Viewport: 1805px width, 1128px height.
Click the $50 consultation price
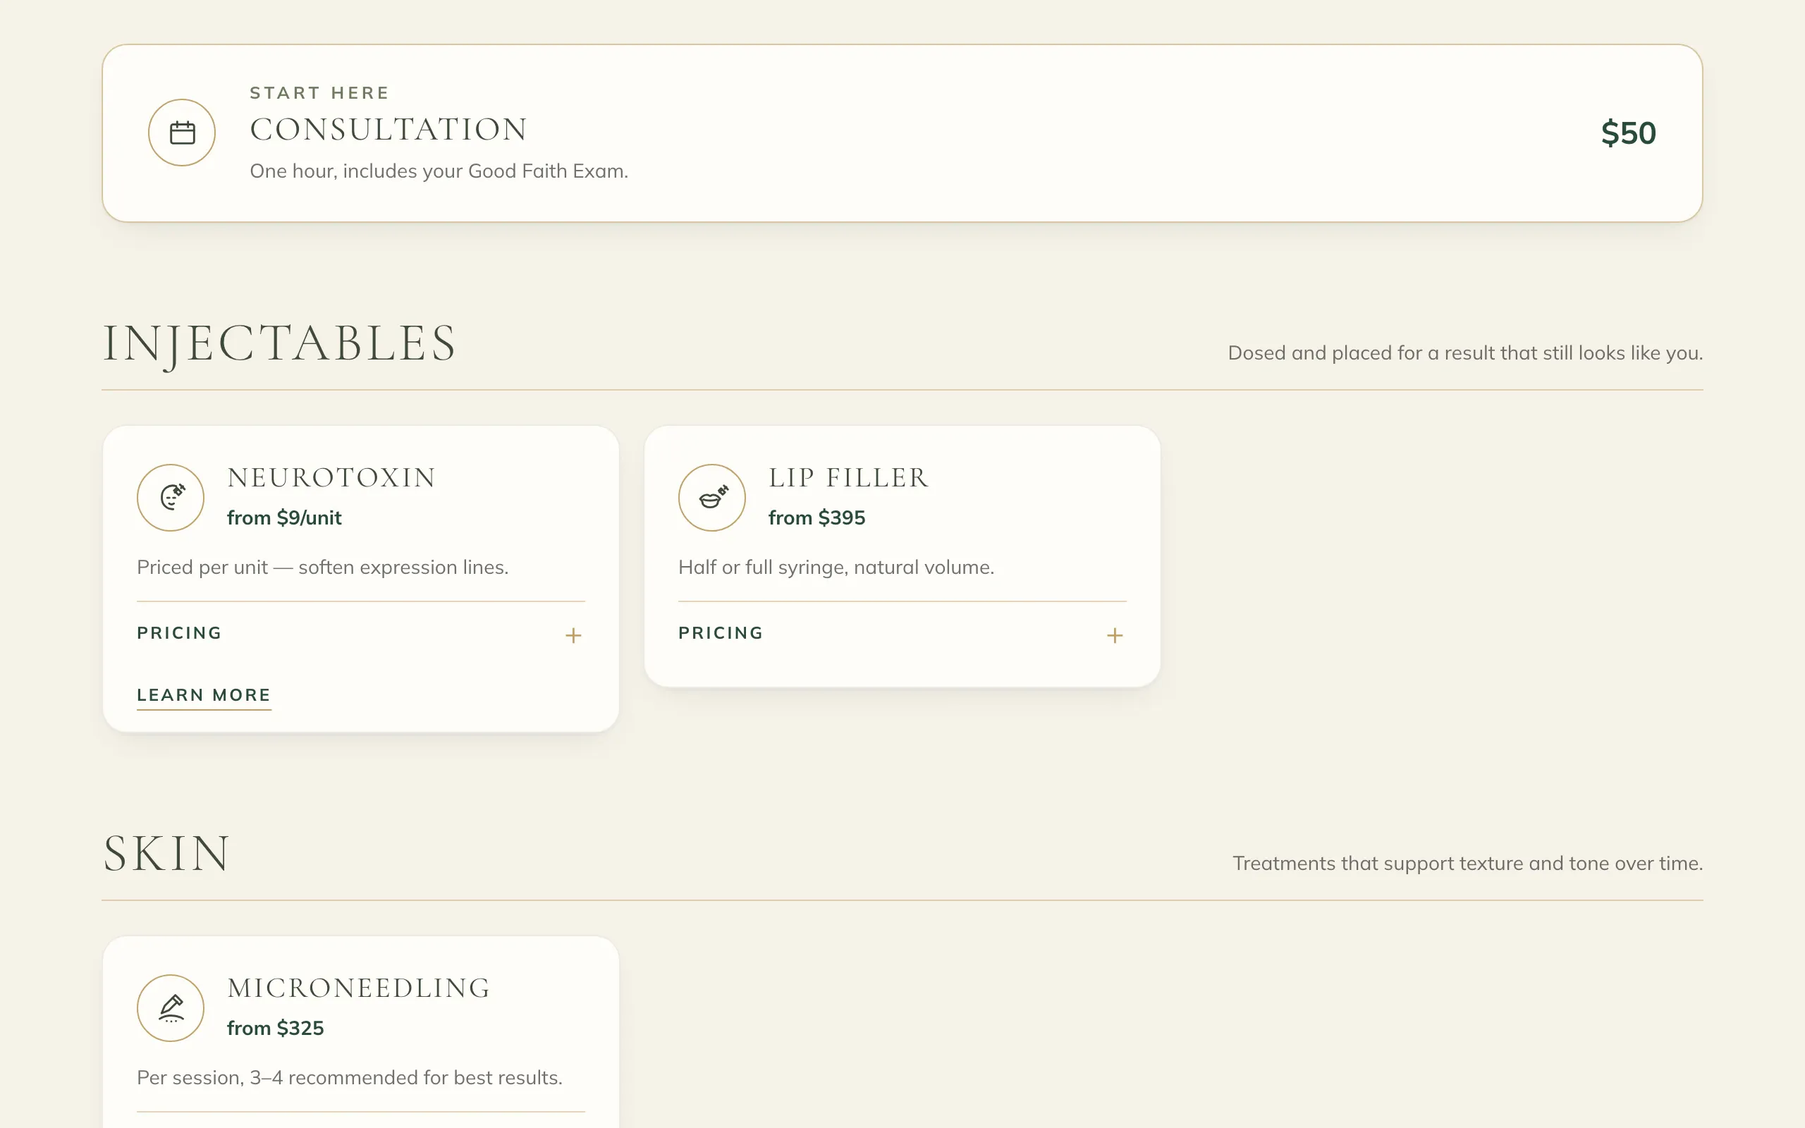[x=1628, y=133]
